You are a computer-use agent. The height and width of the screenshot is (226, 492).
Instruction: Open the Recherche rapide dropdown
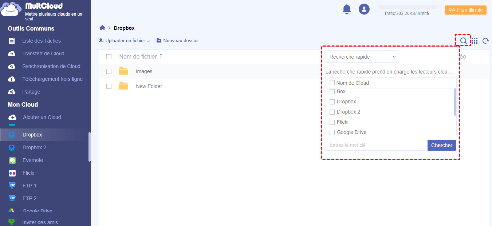(362, 57)
